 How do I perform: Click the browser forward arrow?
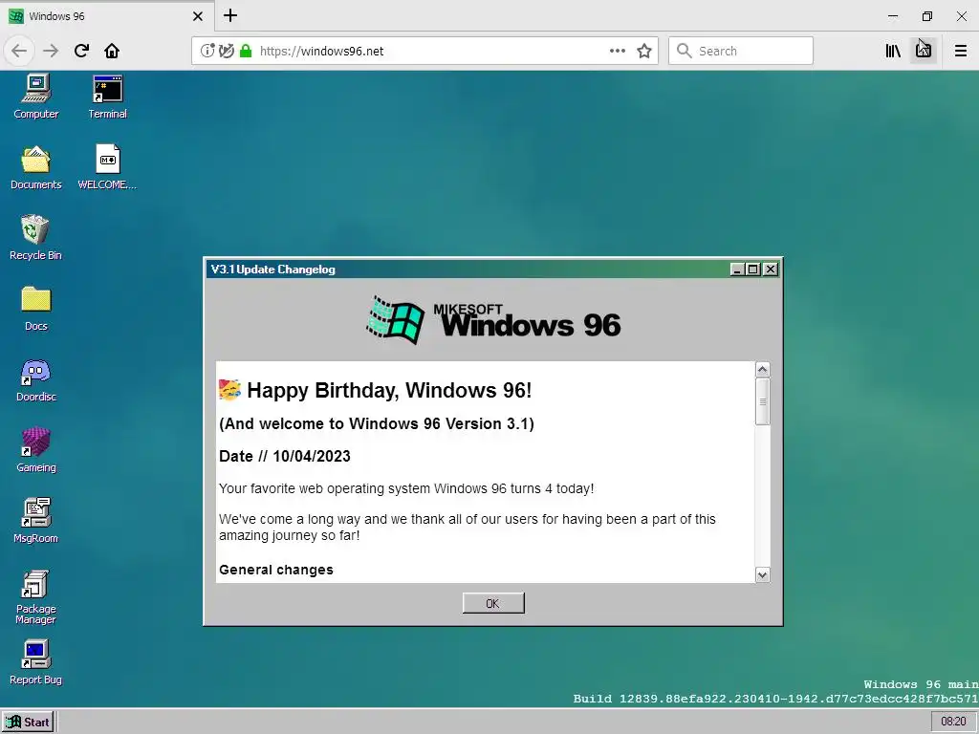point(51,51)
